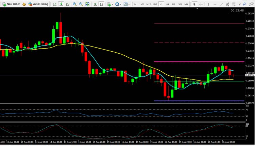Switch to the M1 timeframe
The image size is (255, 146).
136,4
